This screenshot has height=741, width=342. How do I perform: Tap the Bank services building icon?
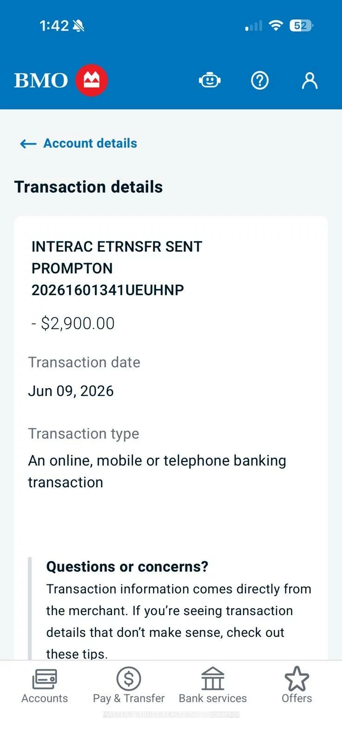click(213, 679)
